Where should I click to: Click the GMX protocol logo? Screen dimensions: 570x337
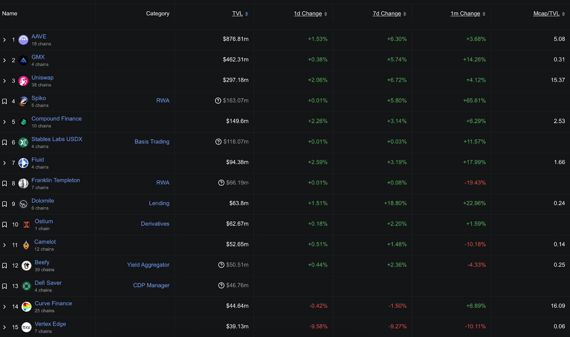click(24, 61)
